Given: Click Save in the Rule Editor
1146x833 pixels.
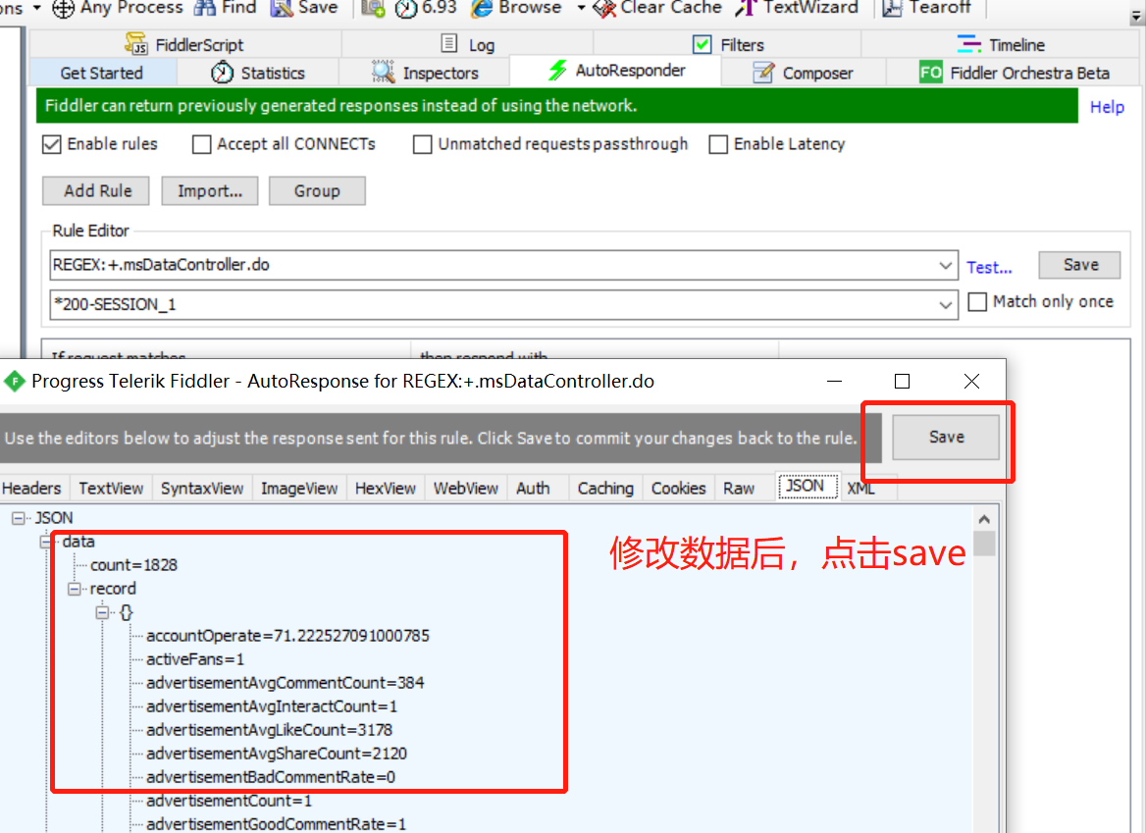Looking at the screenshot, I should [x=1079, y=265].
